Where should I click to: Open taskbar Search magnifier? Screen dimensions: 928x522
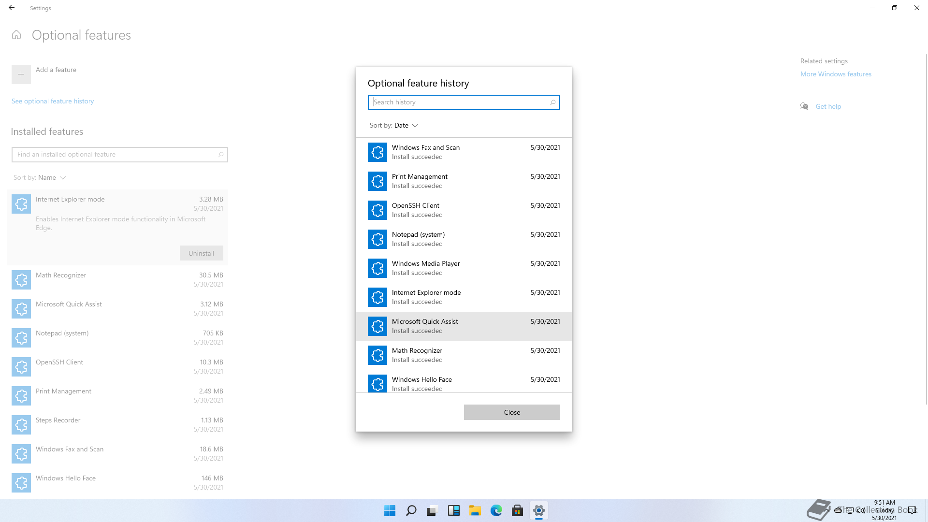pos(411,510)
